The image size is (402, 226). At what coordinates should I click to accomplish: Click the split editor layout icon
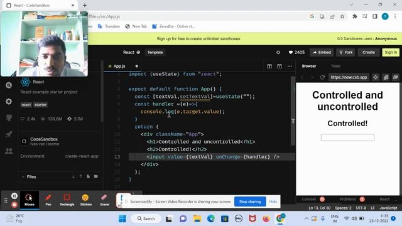(x=269, y=67)
